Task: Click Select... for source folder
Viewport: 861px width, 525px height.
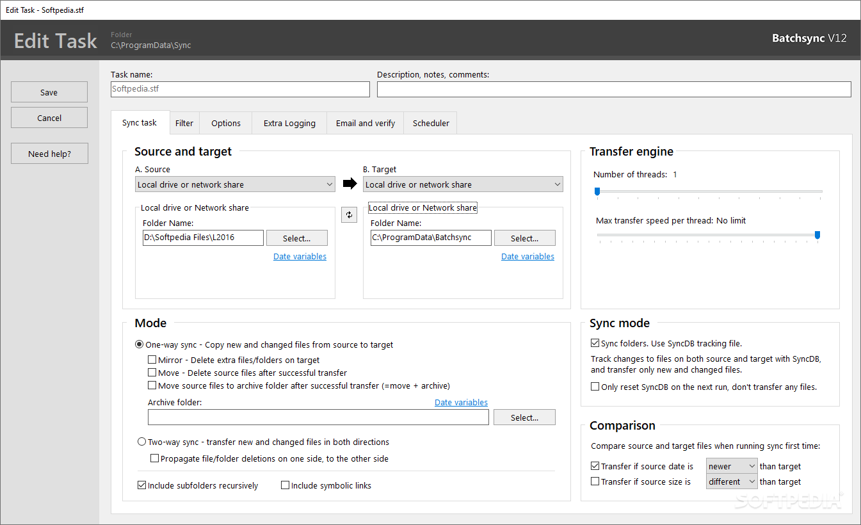Action: [297, 238]
